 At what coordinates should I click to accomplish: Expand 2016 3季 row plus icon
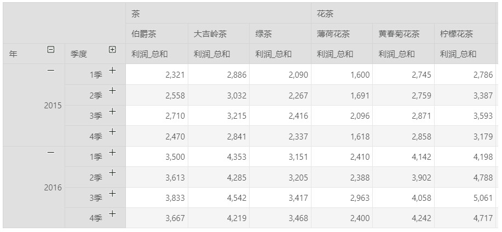(112, 194)
